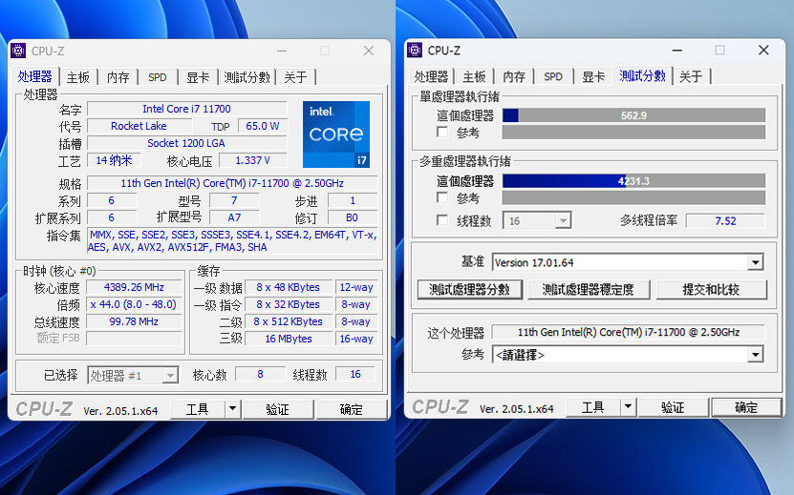Image resolution: width=794 pixels, height=495 pixels.
Task: Minimize the right CPU-Z window
Action: point(677,51)
